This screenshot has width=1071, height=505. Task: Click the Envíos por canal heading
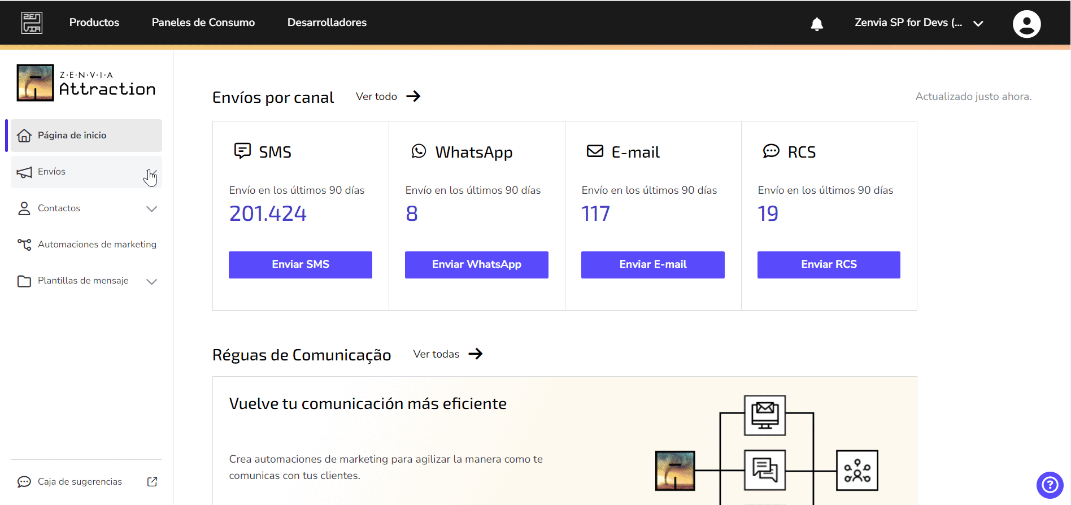point(273,97)
